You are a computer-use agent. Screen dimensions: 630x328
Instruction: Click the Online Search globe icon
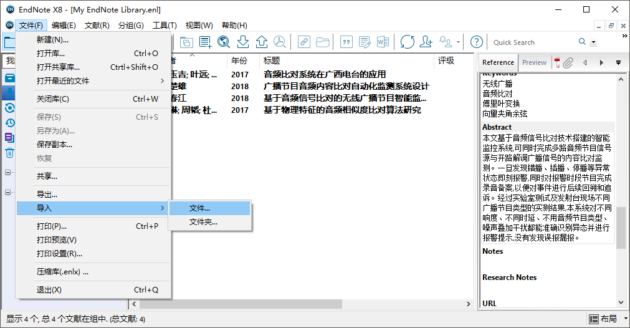point(224,42)
